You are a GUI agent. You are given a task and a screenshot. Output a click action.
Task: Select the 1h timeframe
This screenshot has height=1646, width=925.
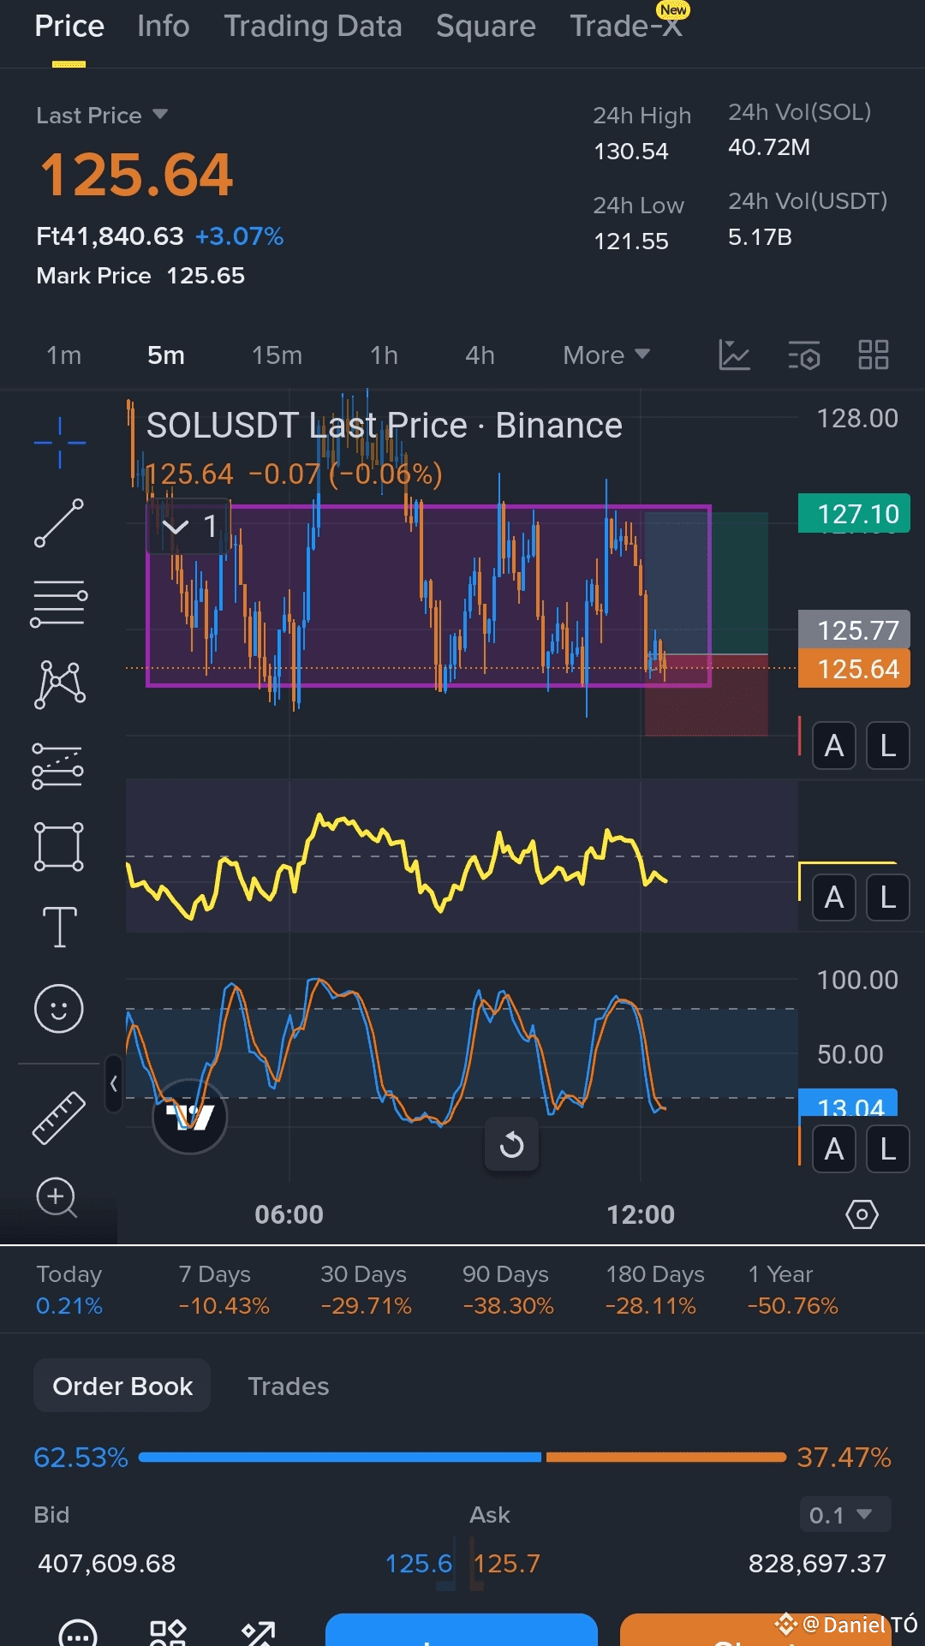pyautogui.click(x=384, y=355)
